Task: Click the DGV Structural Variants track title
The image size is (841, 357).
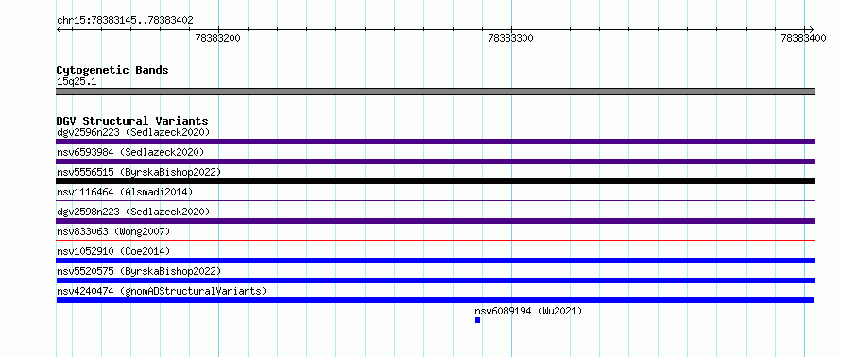Action: (132, 121)
